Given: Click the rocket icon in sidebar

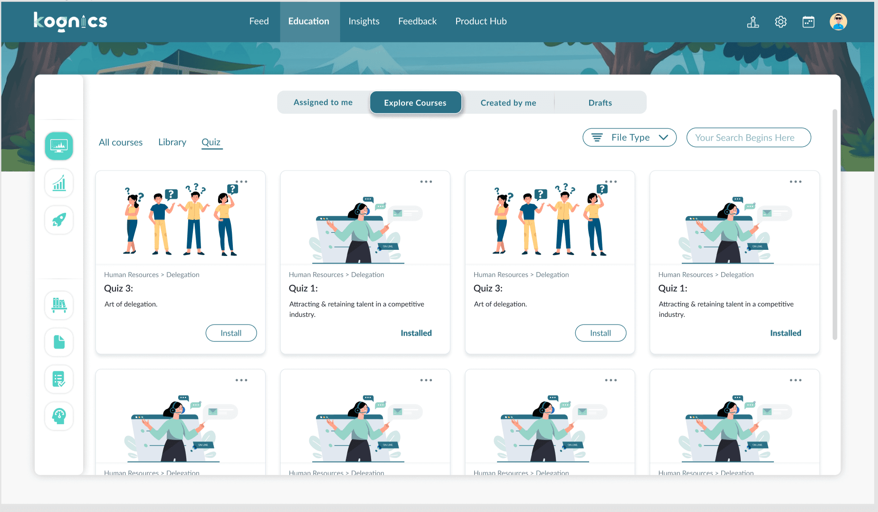Looking at the screenshot, I should [59, 220].
